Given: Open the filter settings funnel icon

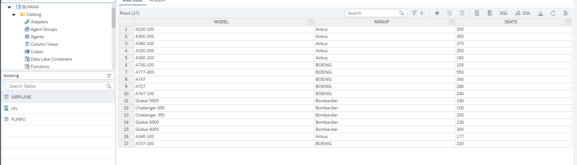Looking at the screenshot, I should tap(414, 13).
